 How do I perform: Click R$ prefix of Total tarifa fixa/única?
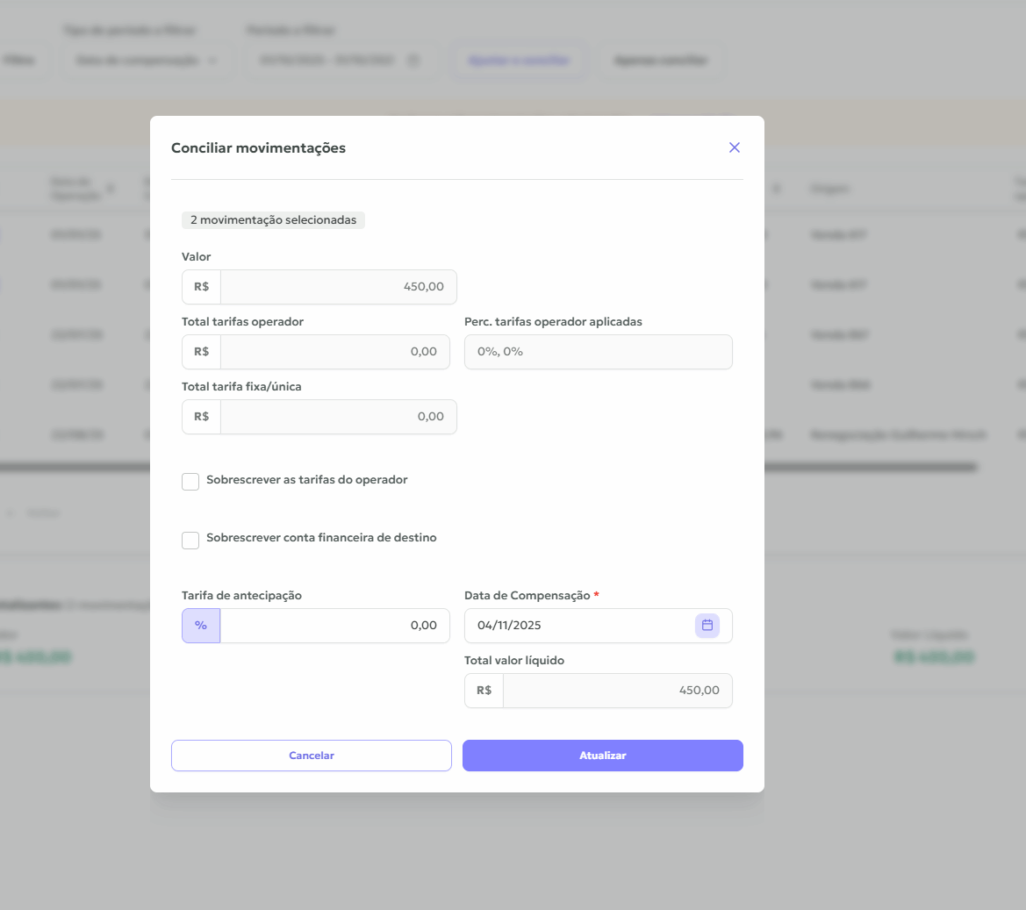coord(202,417)
